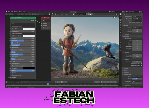Collapse the Principled BSDF node
Image resolution: width=149 pixels, height=108 pixels.
point(11,18)
